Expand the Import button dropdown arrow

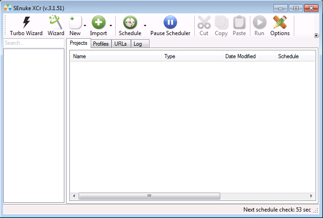tap(111, 25)
